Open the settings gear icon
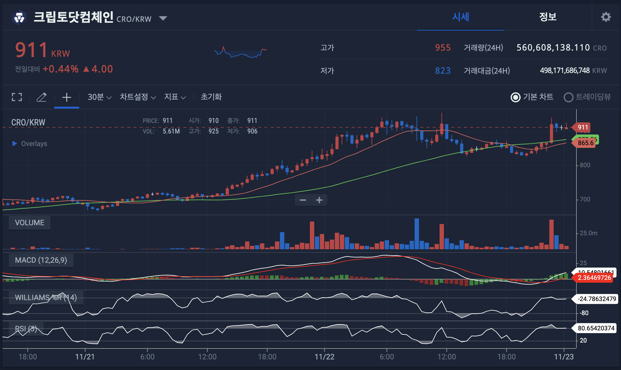Screen dimensions: 621x370 606,17
